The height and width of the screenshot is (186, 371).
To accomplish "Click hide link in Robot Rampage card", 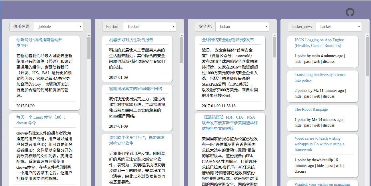I will coord(298,125).
